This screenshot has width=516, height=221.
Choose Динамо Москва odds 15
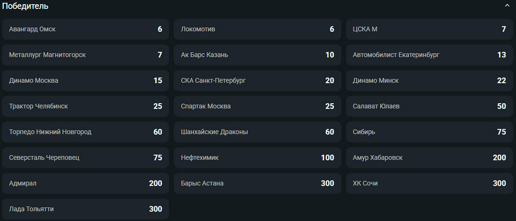(x=86, y=80)
